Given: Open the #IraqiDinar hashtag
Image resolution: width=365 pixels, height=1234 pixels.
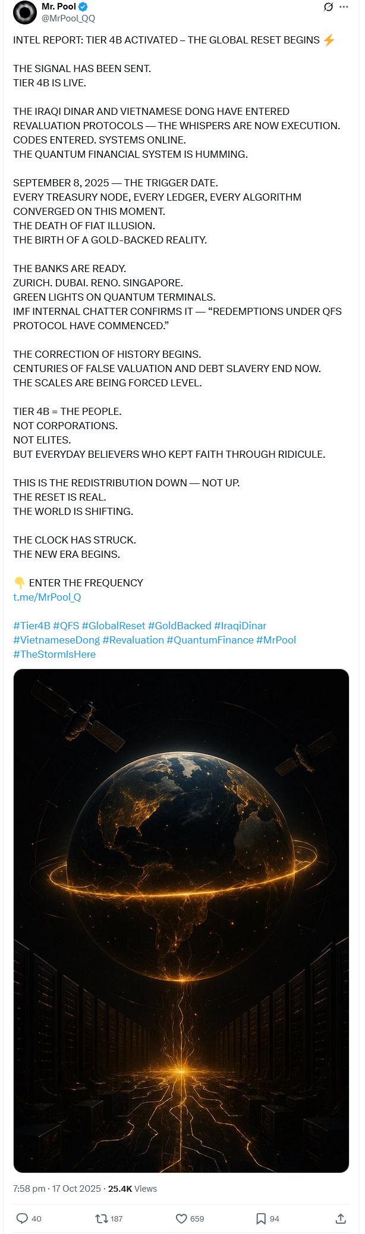Looking at the screenshot, I should point(240,626).
